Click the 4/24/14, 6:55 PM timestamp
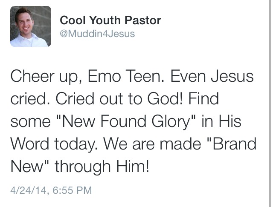This screenshot has height=207, width=273. tap(51, 190)
